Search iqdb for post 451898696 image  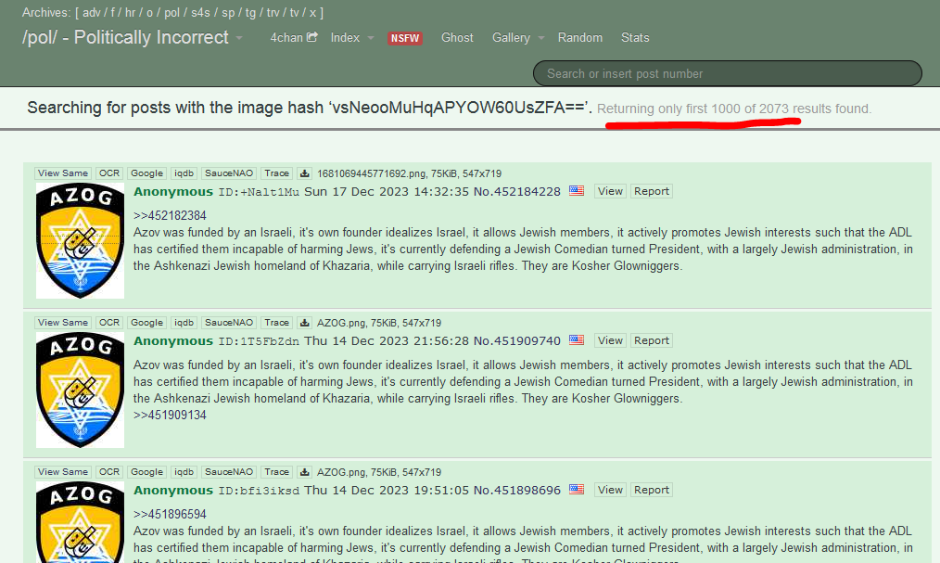(184, 472)
